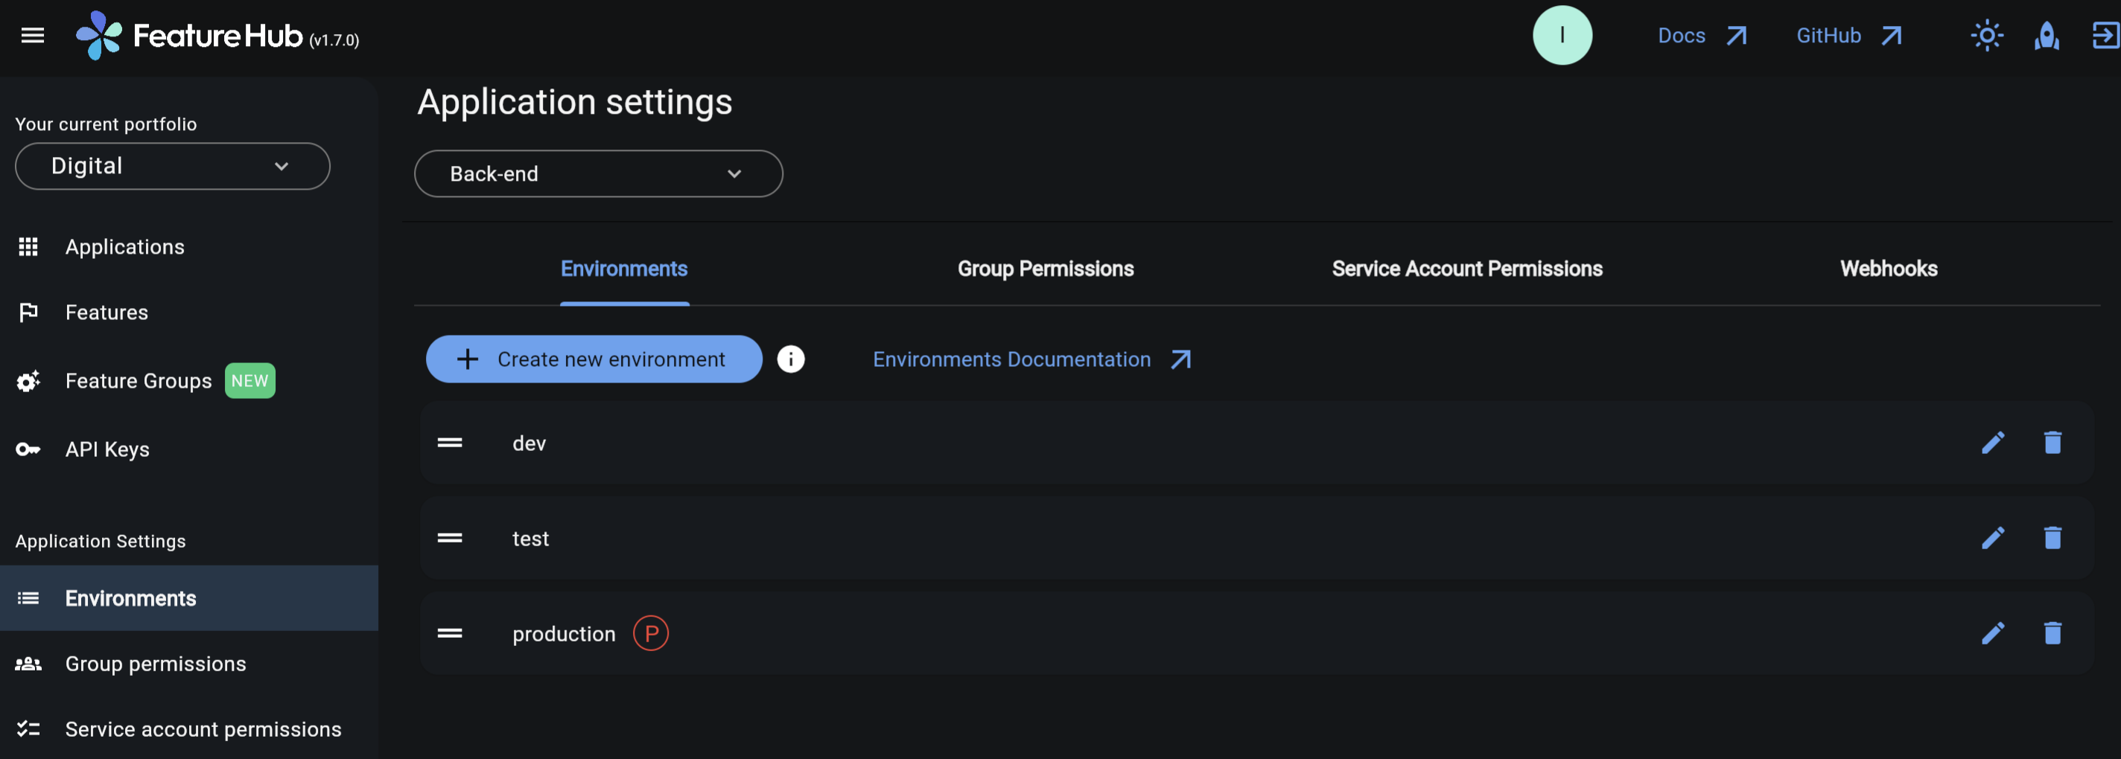Delete the dev environment
Viewport: 2121px width, 759px height.
(2052, 443)
